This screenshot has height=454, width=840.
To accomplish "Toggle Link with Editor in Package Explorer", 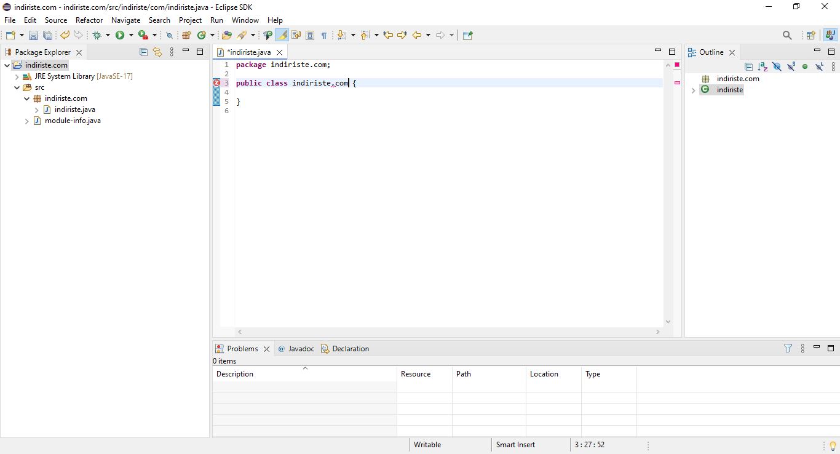I will 157,52.
